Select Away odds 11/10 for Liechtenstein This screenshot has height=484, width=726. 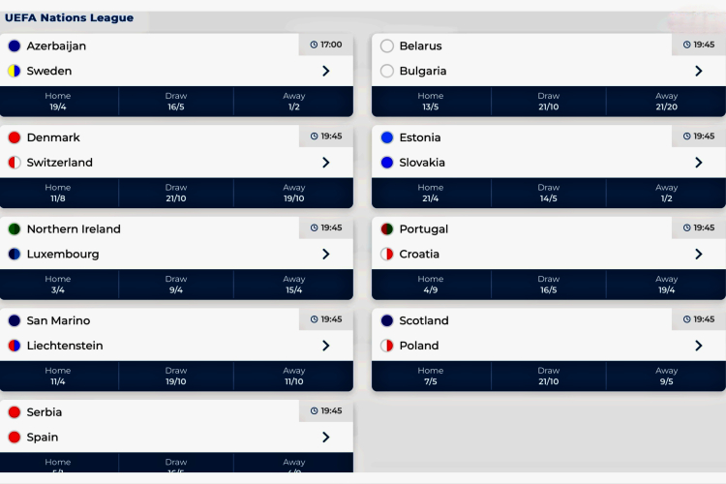pos(294,376)
